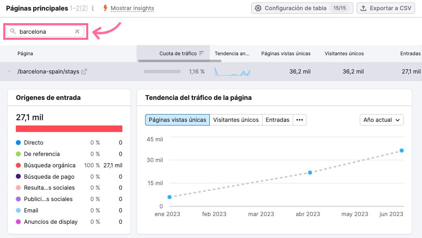Collapse the /barcelona-spain/stays row chevron
The height and width of the screenshot is (238, 422).
[x=9, y=71]
